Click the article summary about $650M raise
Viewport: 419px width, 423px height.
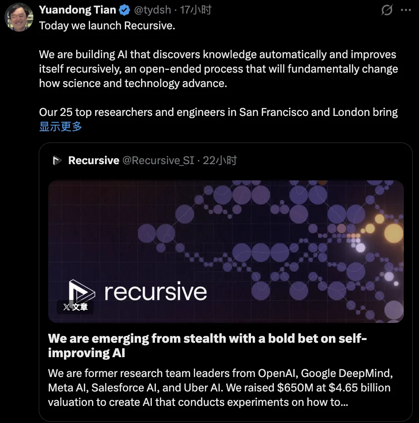pos(220,388)
